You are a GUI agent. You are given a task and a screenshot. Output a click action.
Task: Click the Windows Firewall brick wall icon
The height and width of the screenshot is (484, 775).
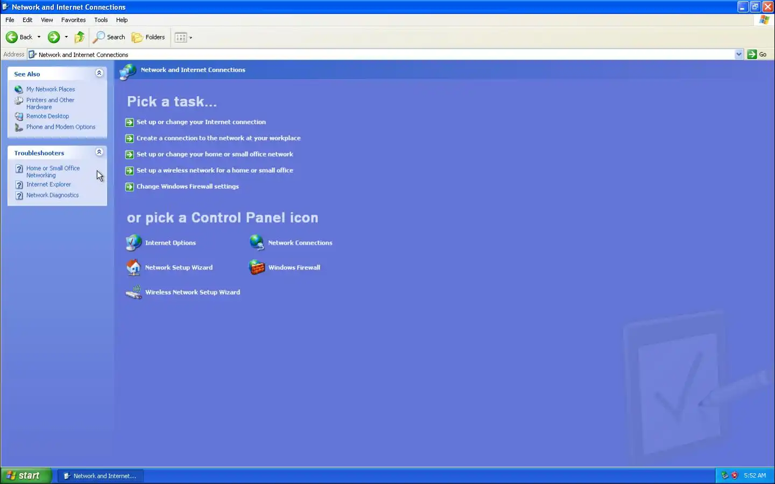(257, 267)
